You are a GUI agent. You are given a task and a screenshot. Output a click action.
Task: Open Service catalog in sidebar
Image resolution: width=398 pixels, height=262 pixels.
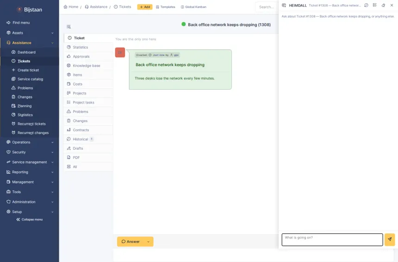tap(30, 79)
